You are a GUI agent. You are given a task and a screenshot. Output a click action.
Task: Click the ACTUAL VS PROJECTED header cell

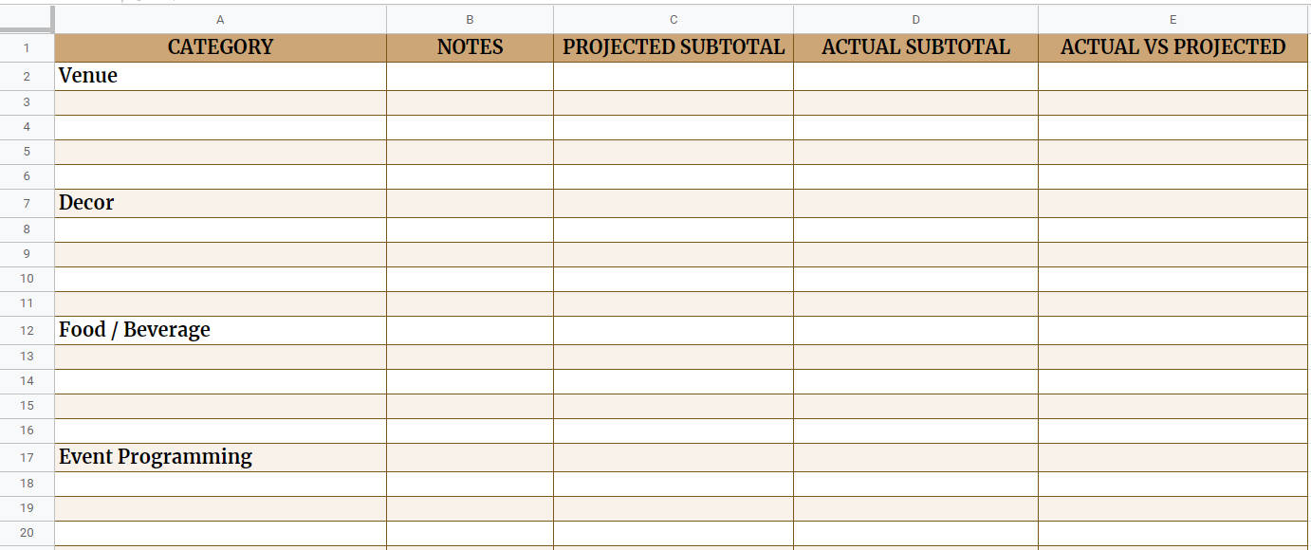(x=1173, y=46)
